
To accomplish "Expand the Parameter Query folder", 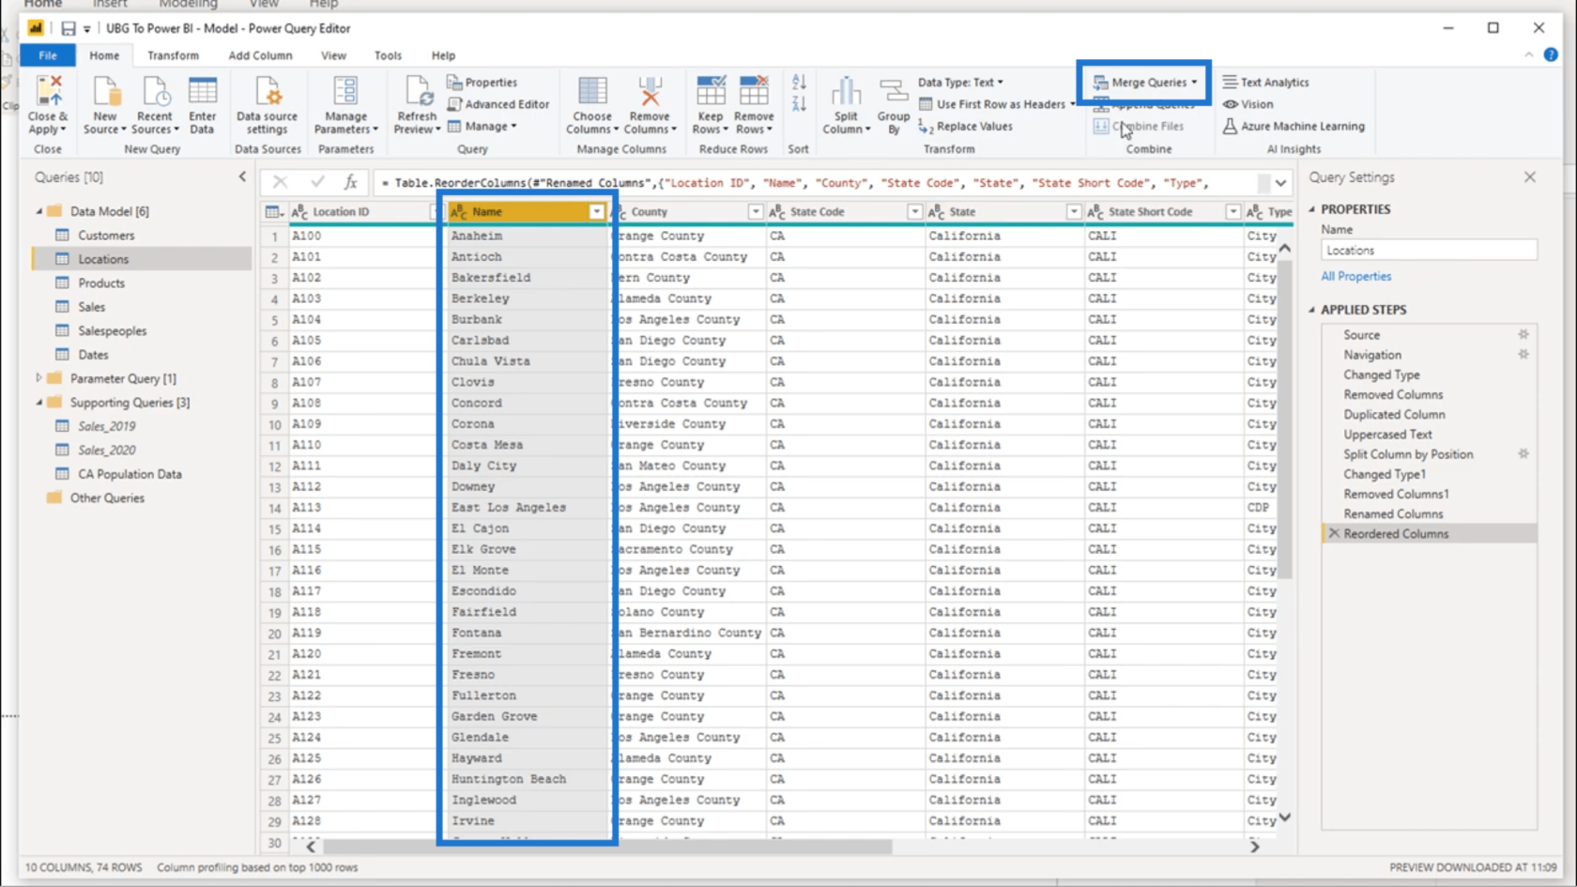I will click(39, 378).
